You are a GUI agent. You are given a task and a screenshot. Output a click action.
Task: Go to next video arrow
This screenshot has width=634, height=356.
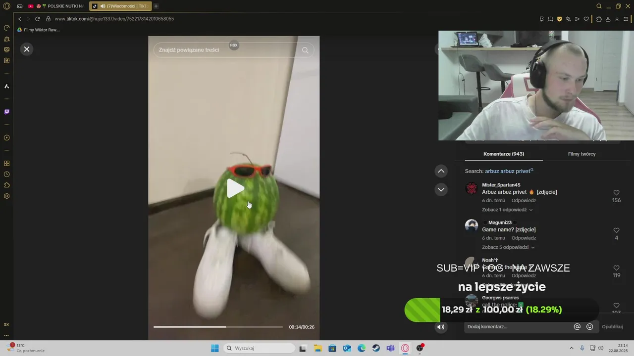point(441,189)
